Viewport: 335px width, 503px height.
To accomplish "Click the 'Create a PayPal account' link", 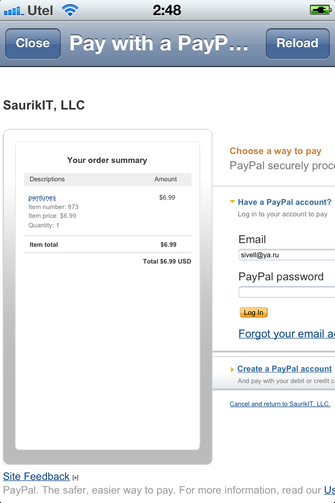I will pos(284,369).
